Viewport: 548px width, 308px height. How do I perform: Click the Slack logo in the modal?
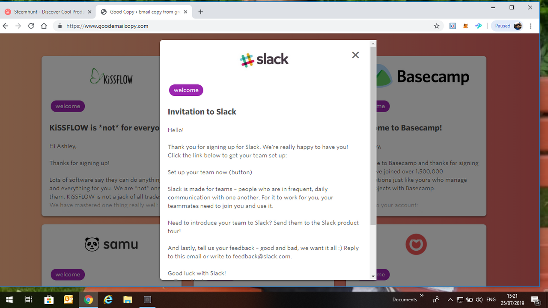pos(264,60)
